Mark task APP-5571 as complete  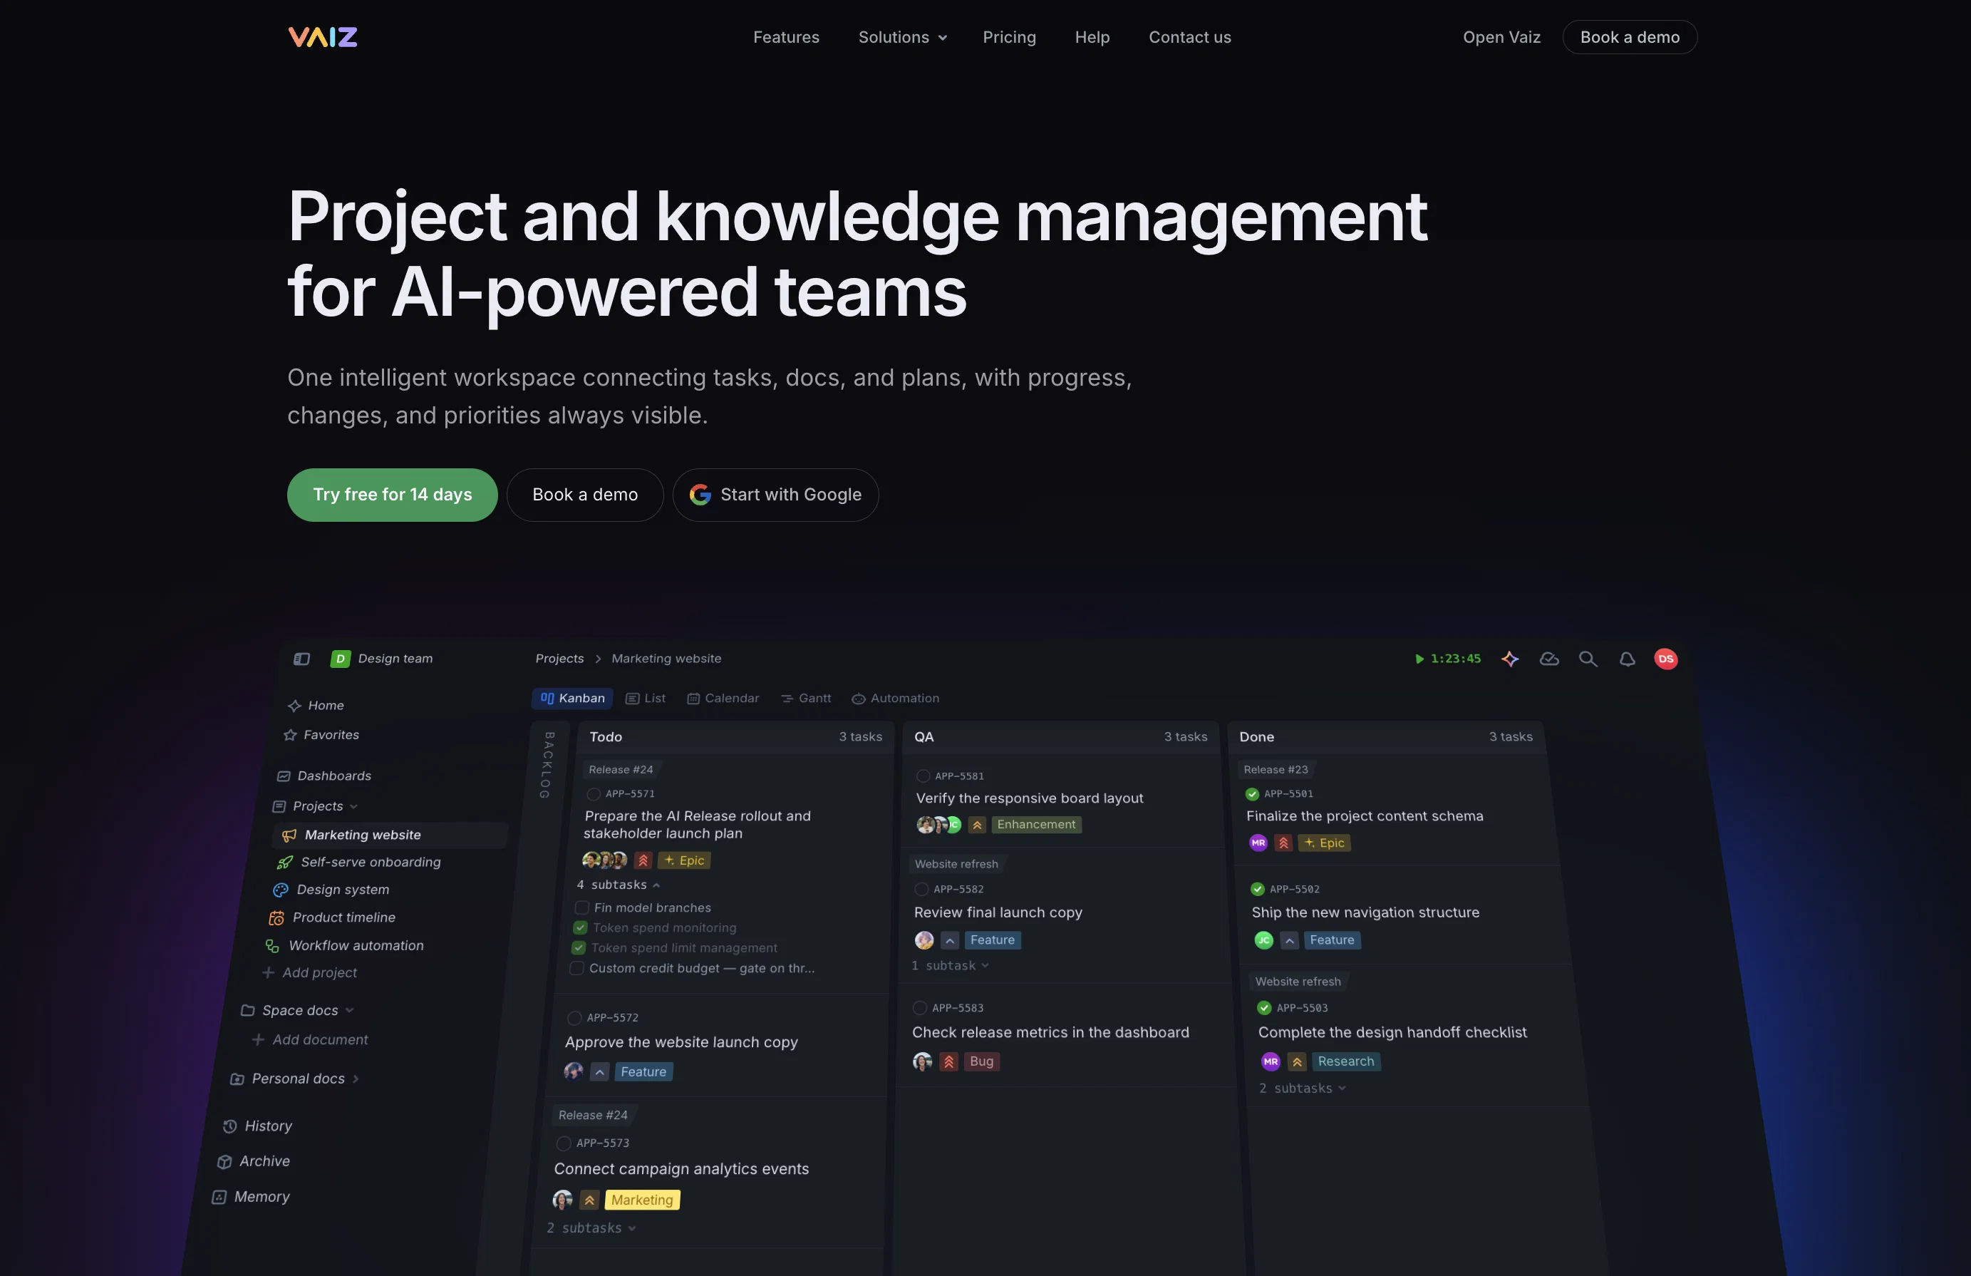click(593, 795)
